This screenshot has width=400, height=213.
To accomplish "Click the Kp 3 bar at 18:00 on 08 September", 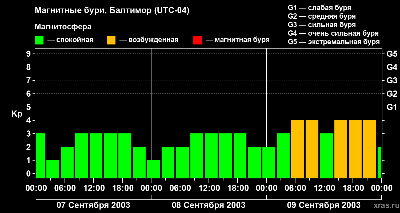I will (240, 155).
